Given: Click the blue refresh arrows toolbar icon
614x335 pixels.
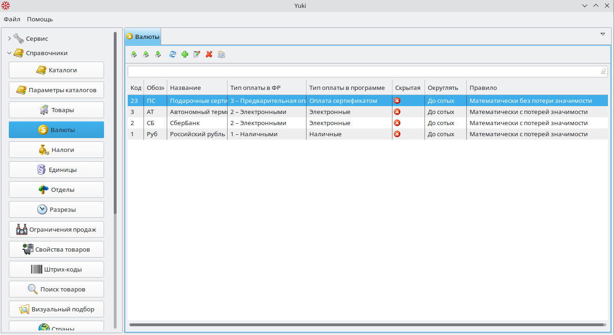Looking at the screenshot, I should point(172,54).
